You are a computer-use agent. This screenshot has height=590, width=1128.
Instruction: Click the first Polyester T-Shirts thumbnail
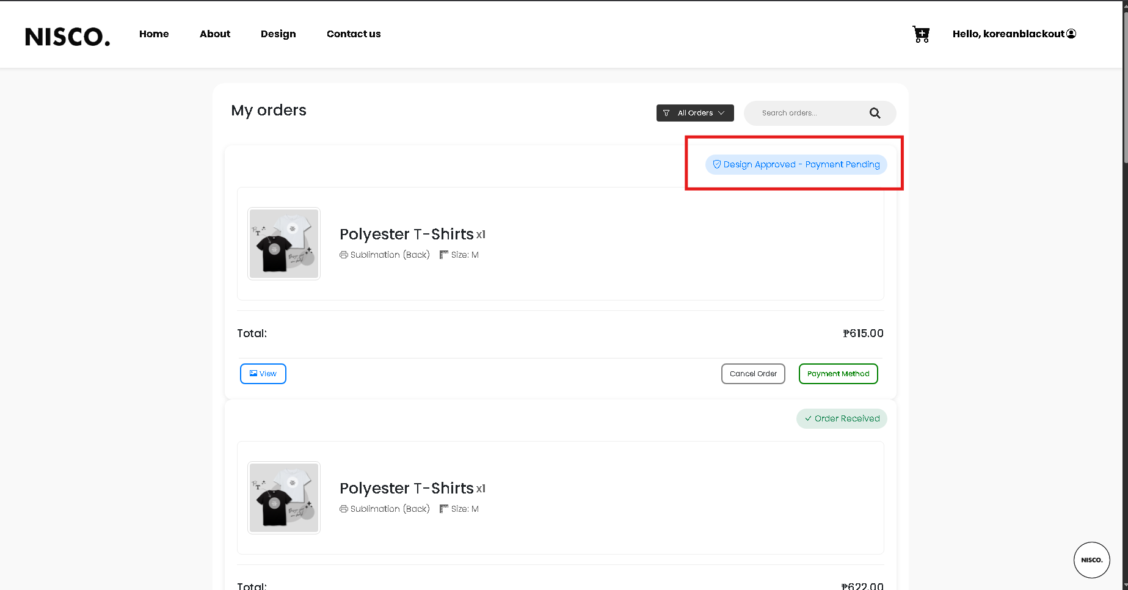(284, 244)
